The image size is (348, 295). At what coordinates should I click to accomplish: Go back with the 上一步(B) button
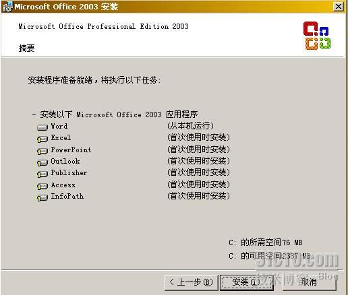tap(191, 282)
